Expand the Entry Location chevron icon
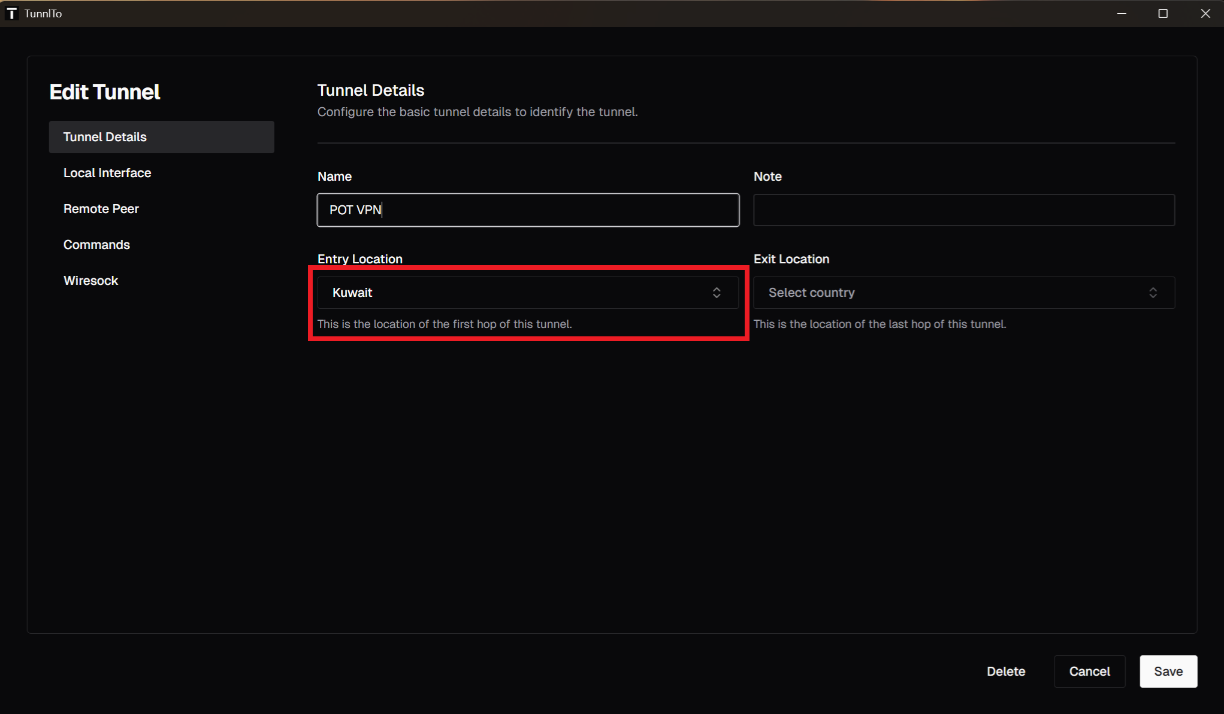This screenshot has height=714, width=1224. click(x=717, y=293)
